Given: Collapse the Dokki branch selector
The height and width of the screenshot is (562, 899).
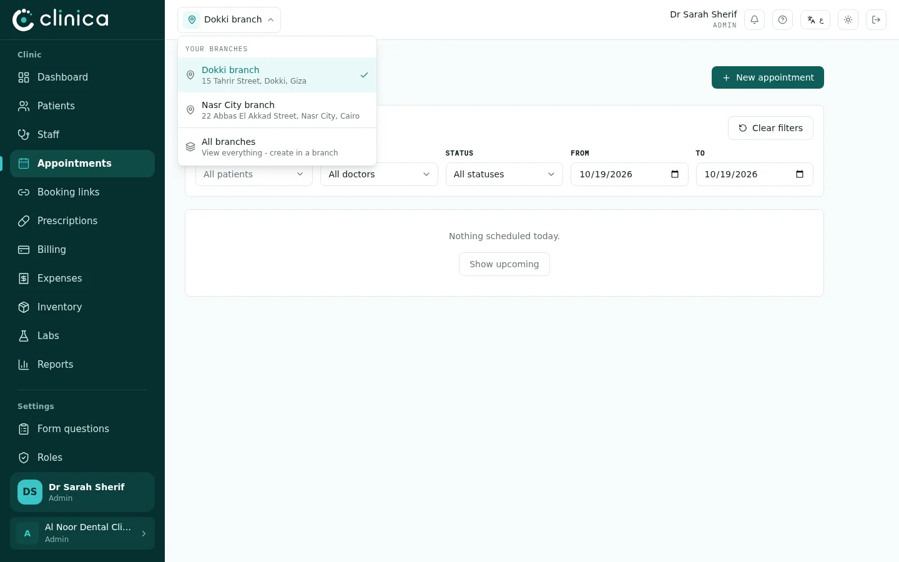Looking at the screenshot, I should tap(229, 20).
